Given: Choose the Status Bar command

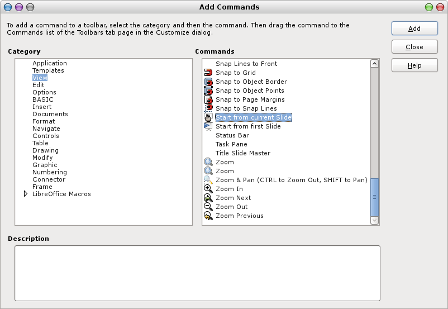Looking at the screenshot, I should [x=232, y=135].
